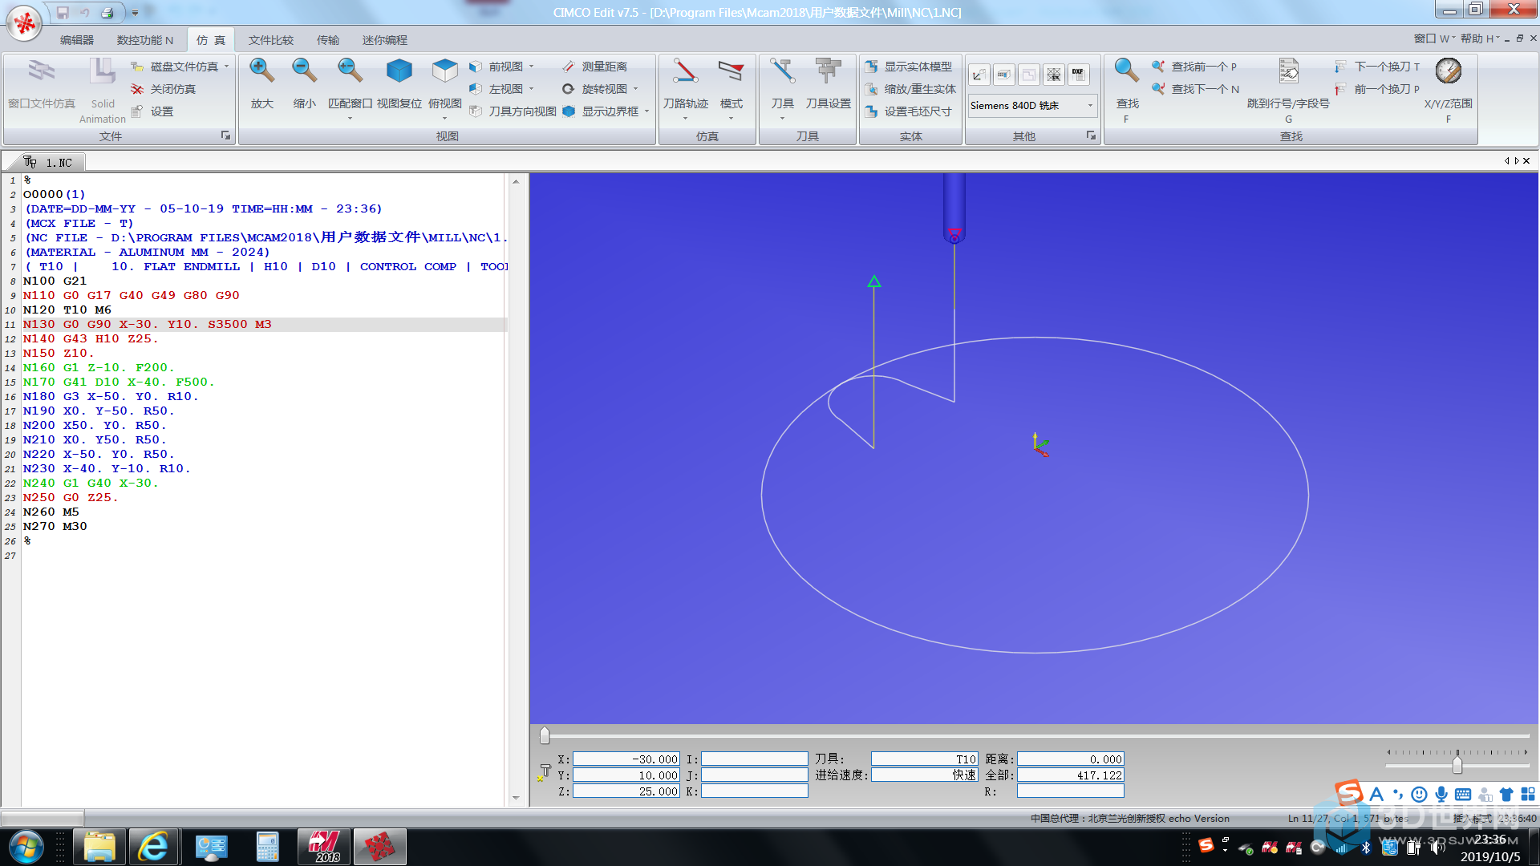1540x866 pixels.
Task: Open the Find (查找) magnifier tool
Action: [1127, 71]
